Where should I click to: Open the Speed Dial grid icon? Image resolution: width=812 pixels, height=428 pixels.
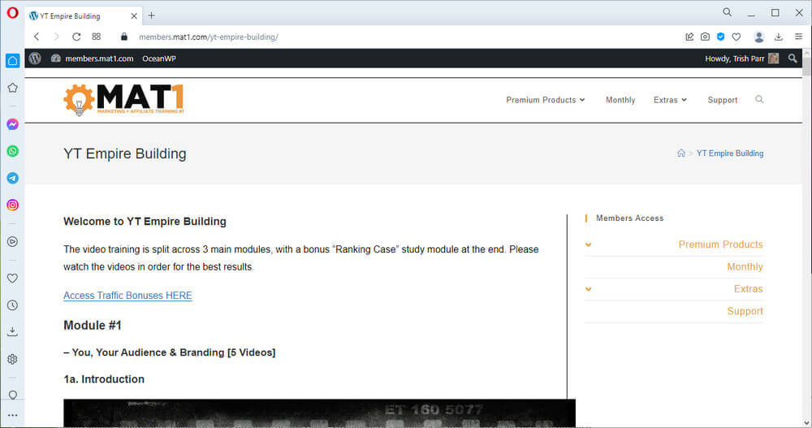pyautogui.click(x=97, y=37)
